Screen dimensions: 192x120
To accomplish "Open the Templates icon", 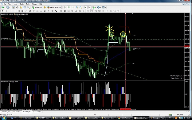I will 103,7.
